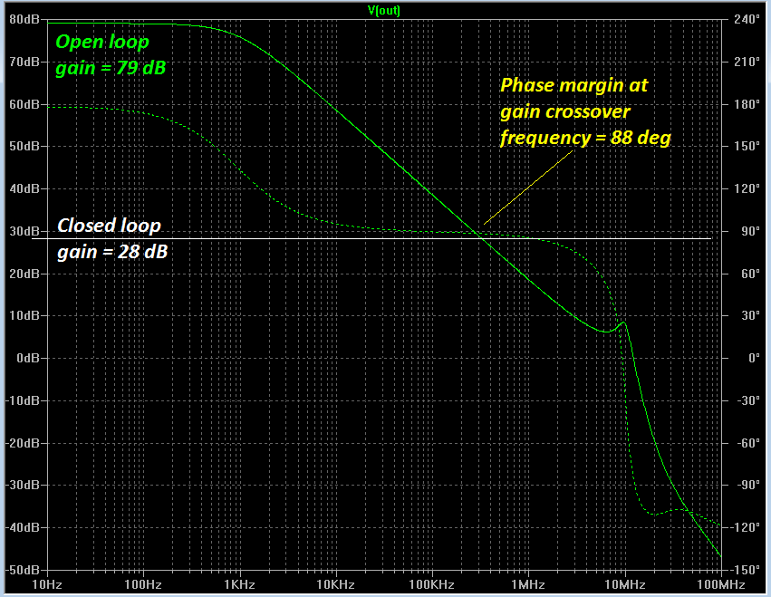Click the 10MHz frequency axis label

pos(625,584)
